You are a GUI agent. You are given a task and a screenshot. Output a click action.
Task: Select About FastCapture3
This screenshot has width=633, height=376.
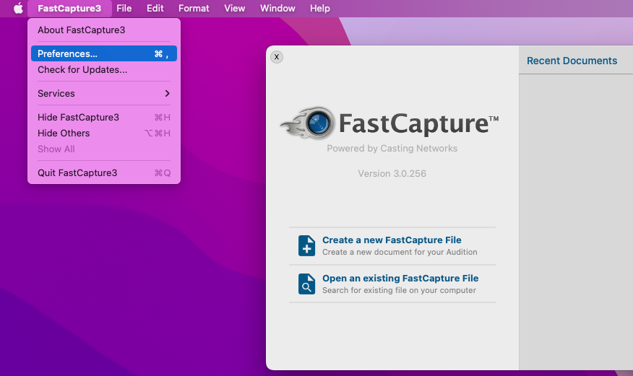tap(104, 30)
